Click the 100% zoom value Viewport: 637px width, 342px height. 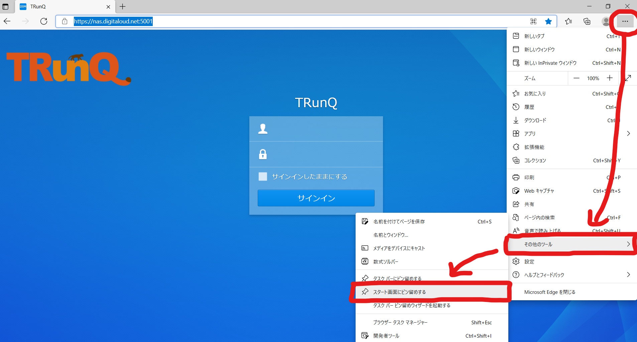pyautogui.click(x=593, y=78)
